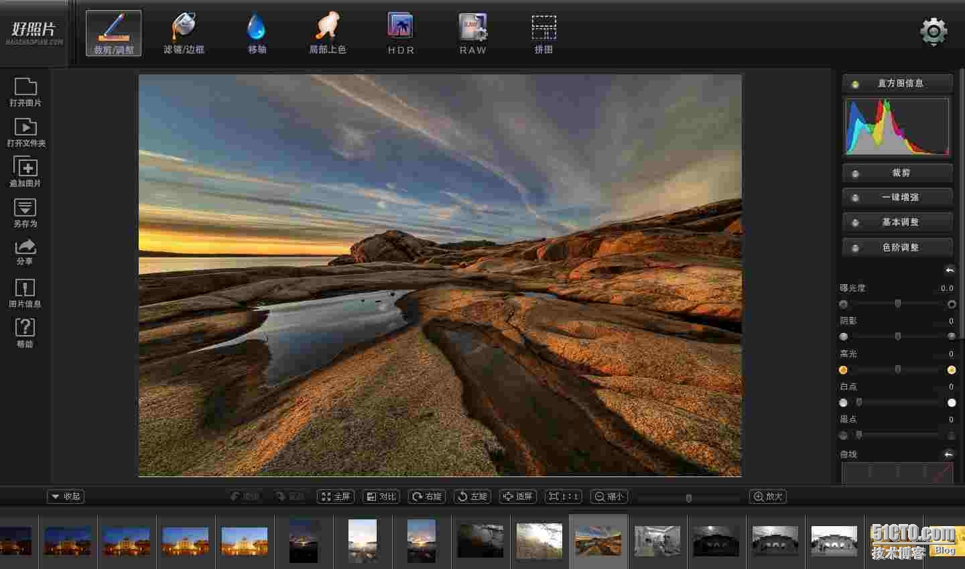This screenshot has height=569, width=965.
Task: Click the main photo preview
Action: [x=440, y=275]
